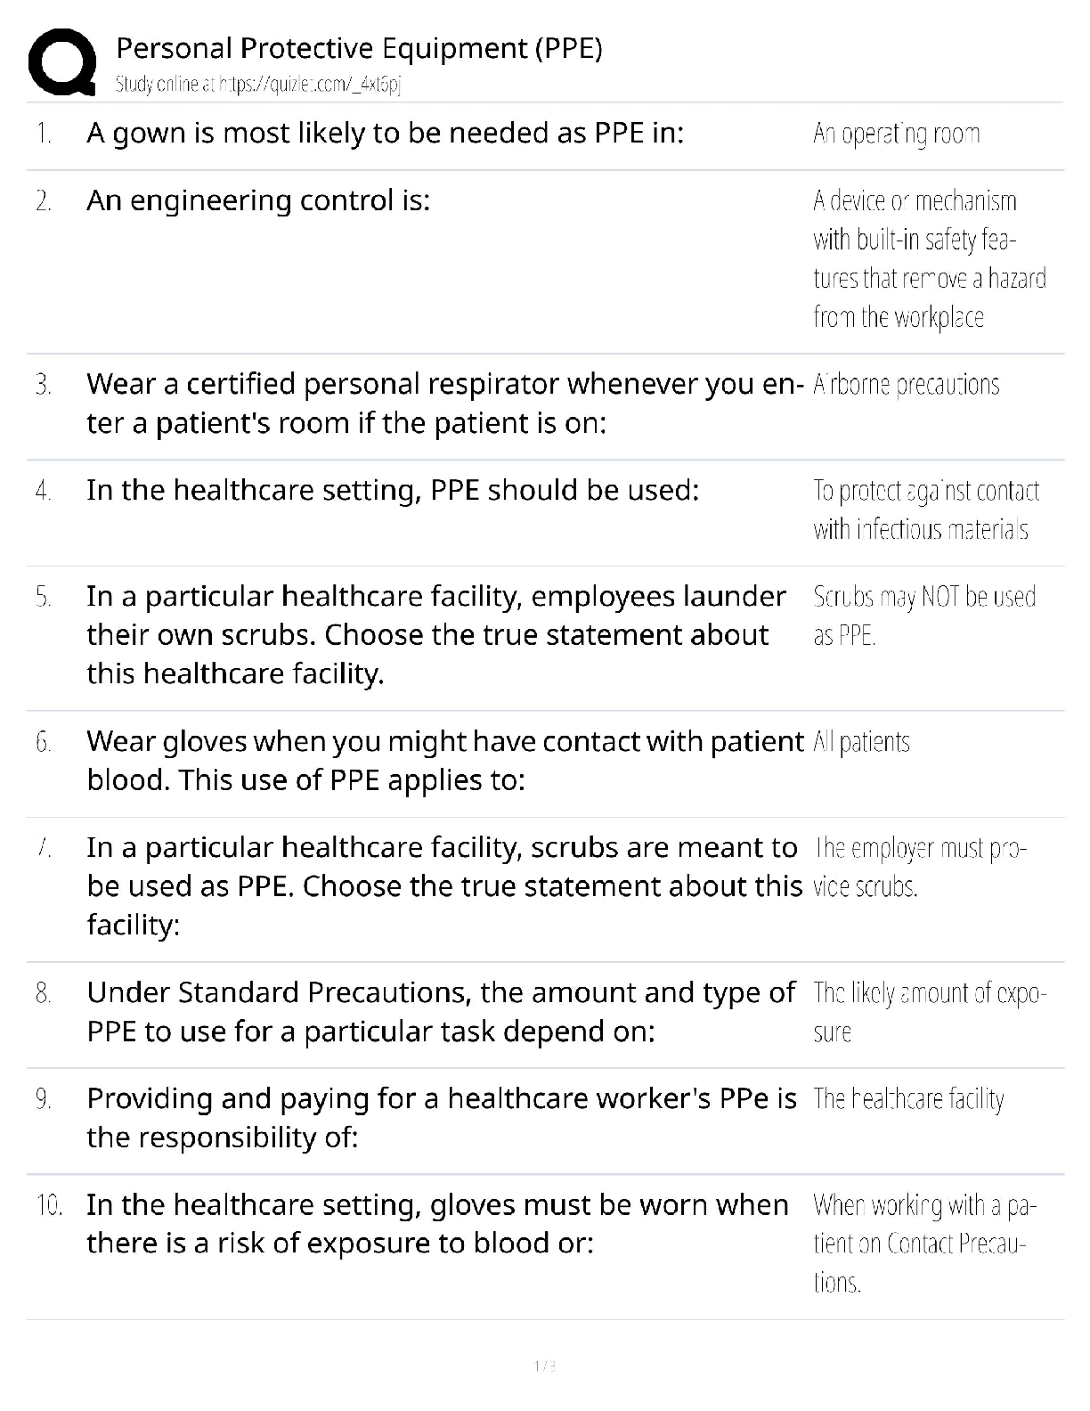Image resolution: width=1090 pixels, height=1411 pixels.
Task: Select question number 10 about gloves
Action: click(x=436, y=1224)
